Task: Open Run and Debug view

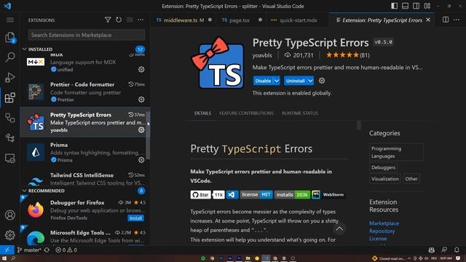Action: [9, 77]
